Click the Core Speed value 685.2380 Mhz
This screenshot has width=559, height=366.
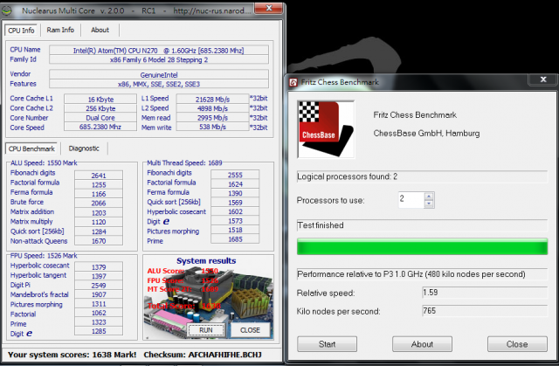(100, 127)
